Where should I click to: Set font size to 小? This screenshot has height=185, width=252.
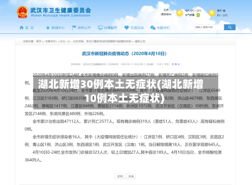(179, 64)
